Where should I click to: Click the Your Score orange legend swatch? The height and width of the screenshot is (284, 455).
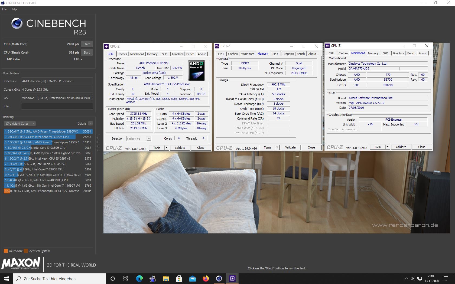point(6,251)
